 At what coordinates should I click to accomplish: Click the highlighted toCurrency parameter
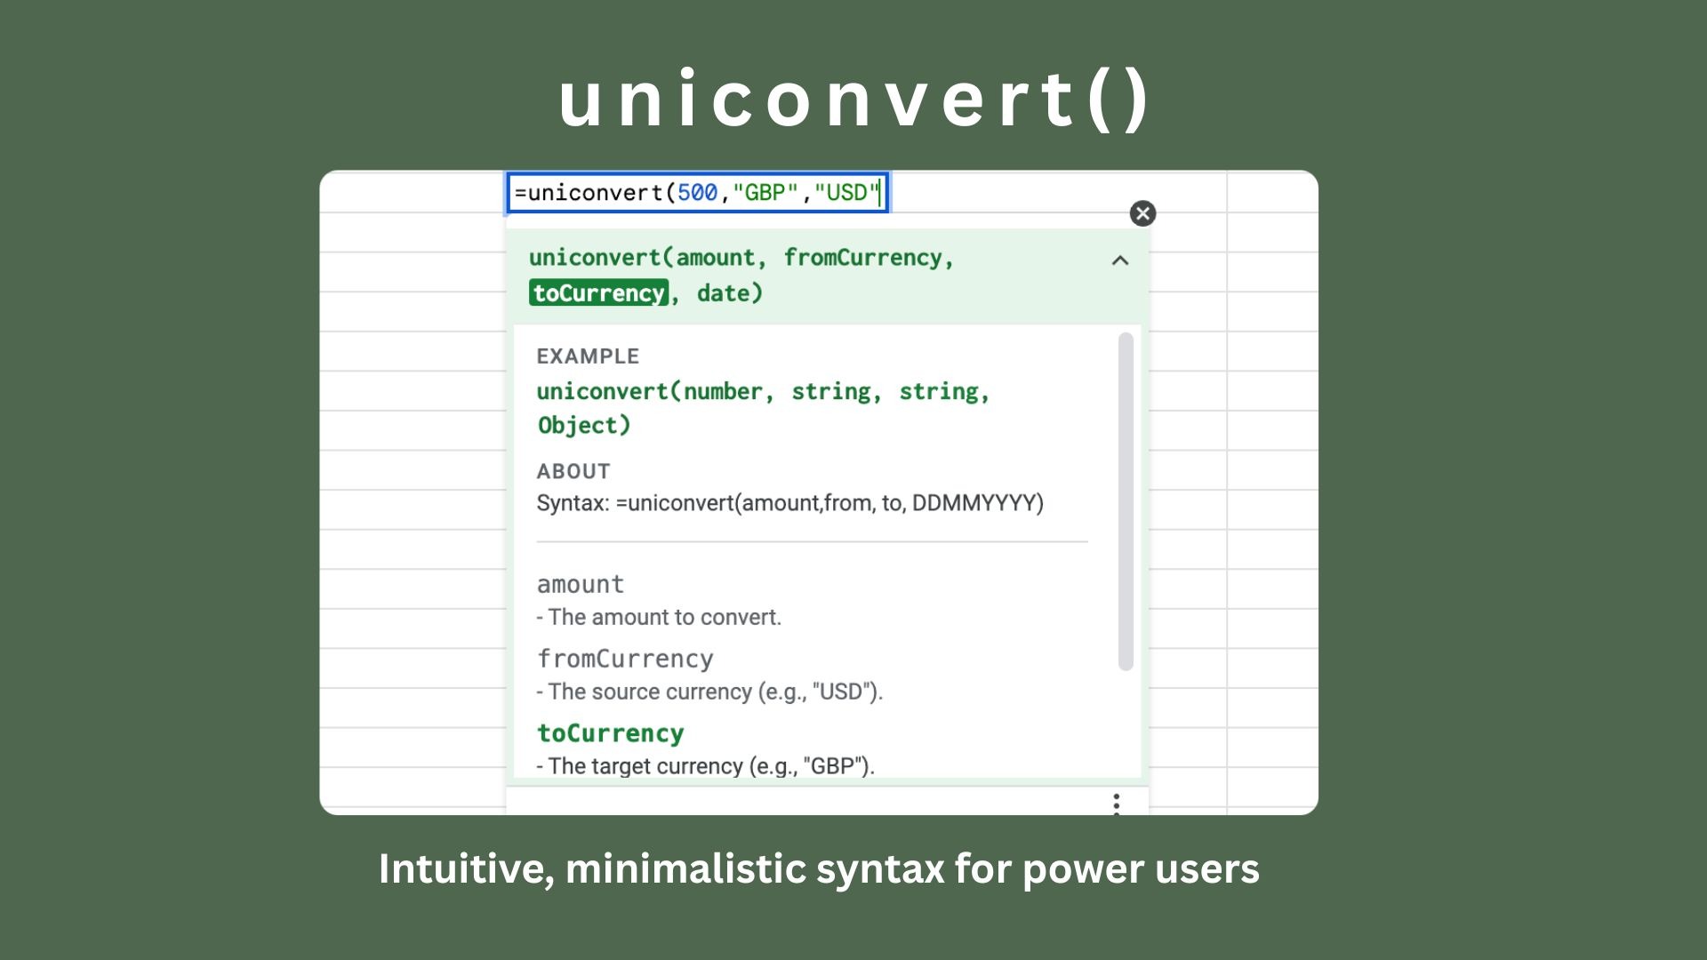598,293
